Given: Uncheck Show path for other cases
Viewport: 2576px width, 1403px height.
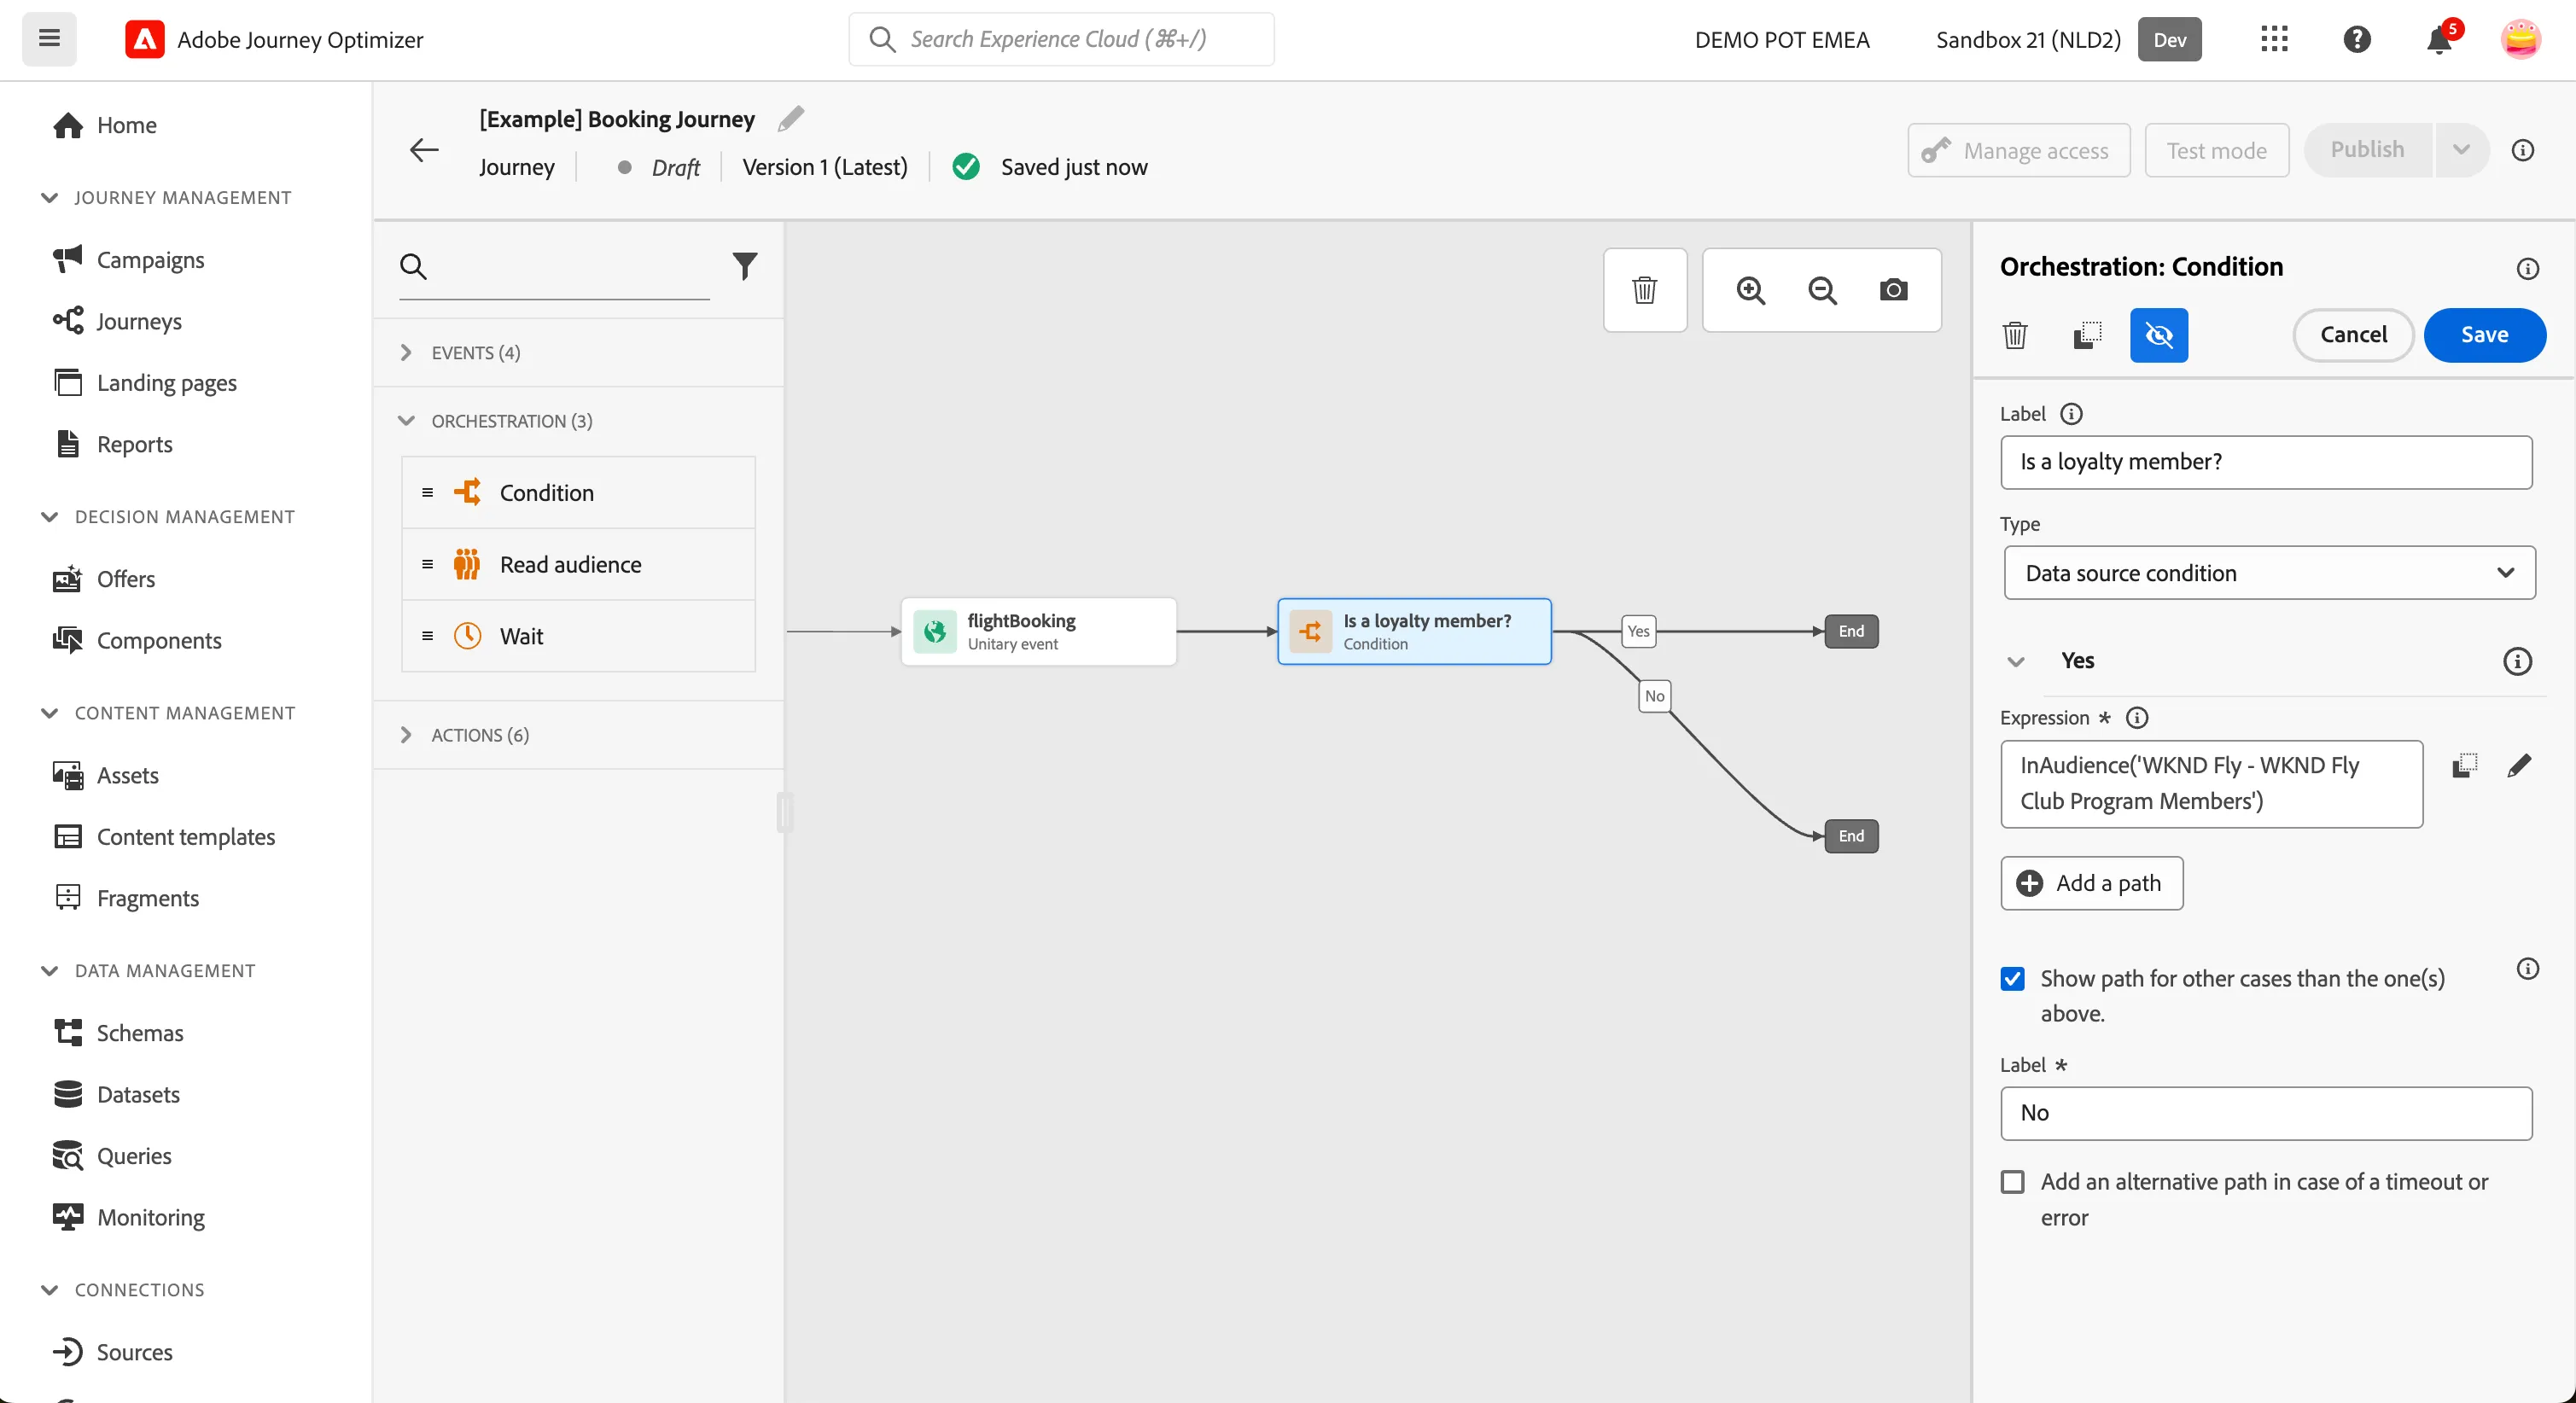Looking at the screenshot, I should pos(2013,978).
